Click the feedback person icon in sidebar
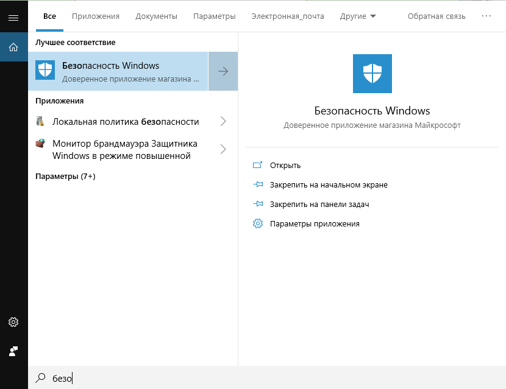This screenshot has width=506, height=389. pos(13,351)
